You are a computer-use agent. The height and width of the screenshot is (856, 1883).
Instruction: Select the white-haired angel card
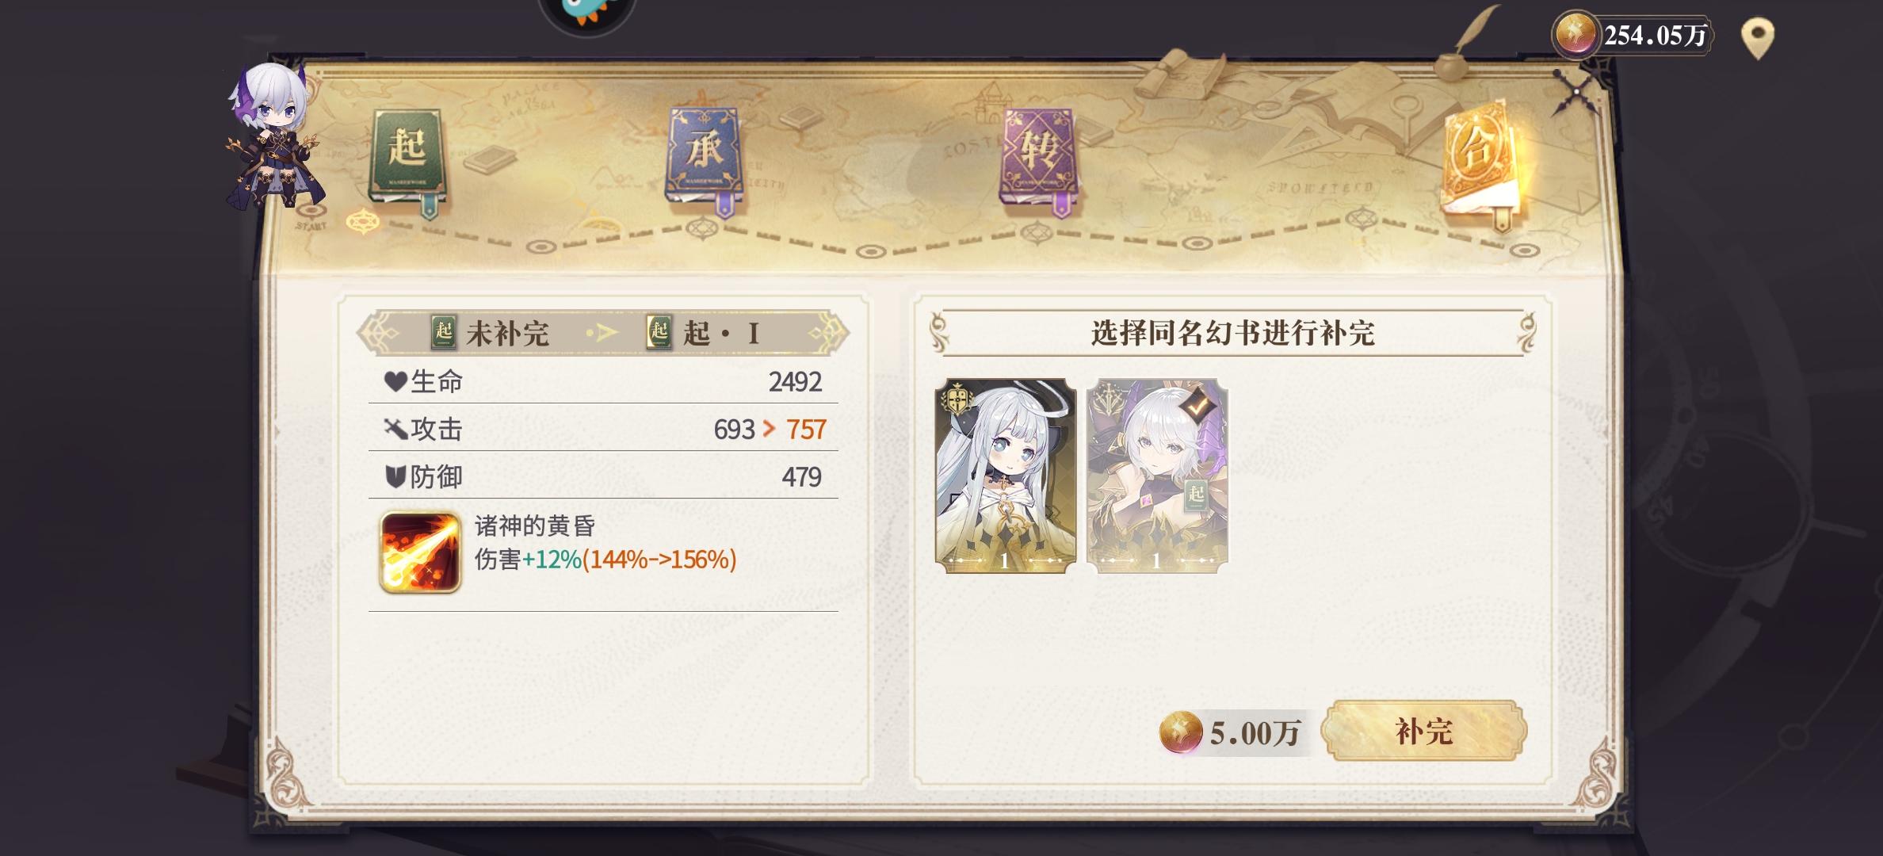coord(1006,476)
